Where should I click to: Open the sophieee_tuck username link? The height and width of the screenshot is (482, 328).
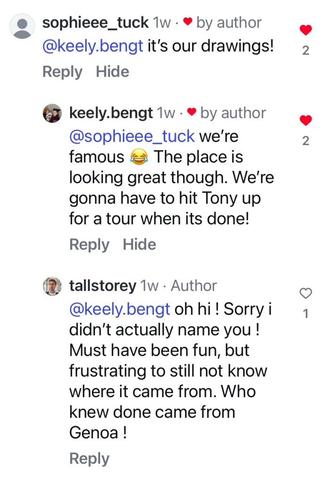[96, 22]
